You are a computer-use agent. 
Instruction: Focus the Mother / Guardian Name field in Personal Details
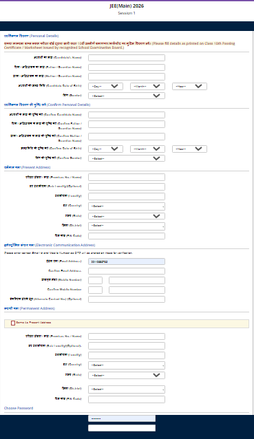tap(127, 76)
